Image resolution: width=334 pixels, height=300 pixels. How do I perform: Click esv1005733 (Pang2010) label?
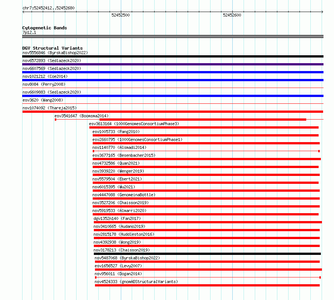[x=116, y=132]
